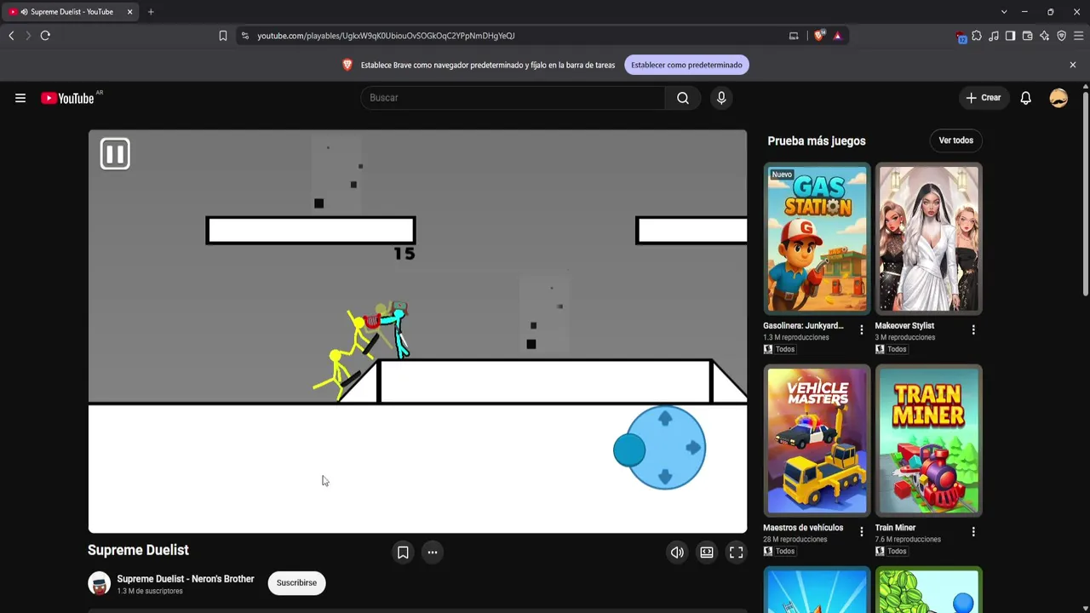Image resolution: width=1090 pixels, height=613 pixels.
Task: Reload the page
Action: click(45, 36)
